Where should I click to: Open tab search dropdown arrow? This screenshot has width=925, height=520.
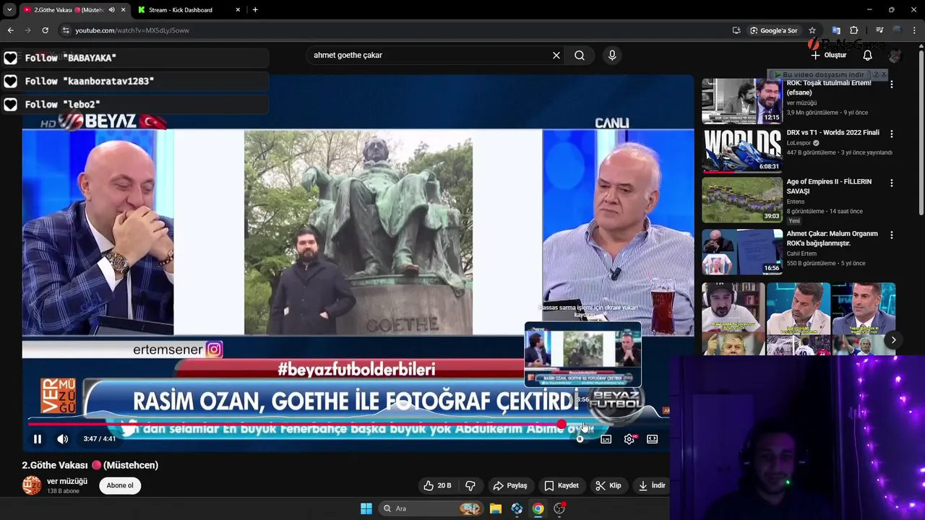coord(9,10)
